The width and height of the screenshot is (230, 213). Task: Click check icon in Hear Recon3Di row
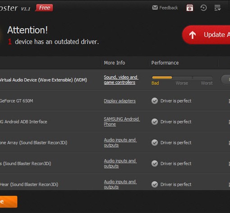tap(155, 184)
